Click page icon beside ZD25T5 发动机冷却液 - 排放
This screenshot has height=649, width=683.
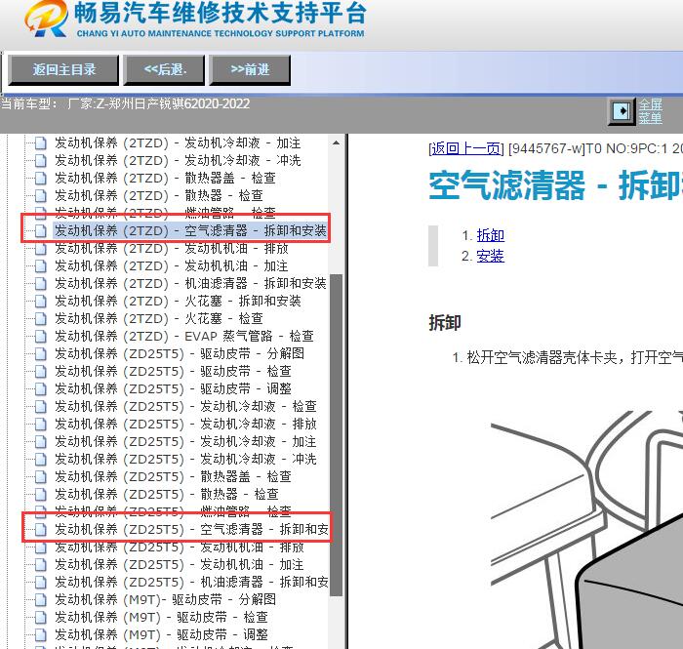(41, 424)
